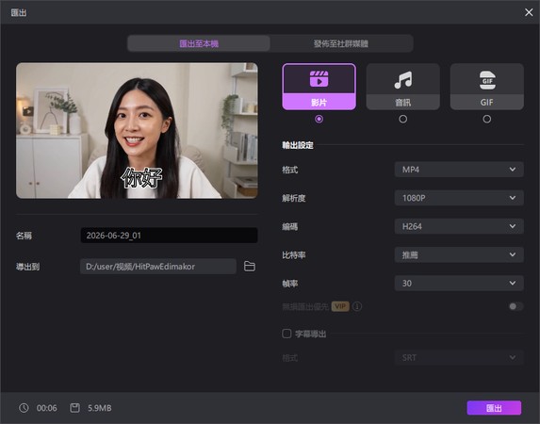Click the 匯出 dialog title
This screenshot has height=424, width=540.
[19, 12]
